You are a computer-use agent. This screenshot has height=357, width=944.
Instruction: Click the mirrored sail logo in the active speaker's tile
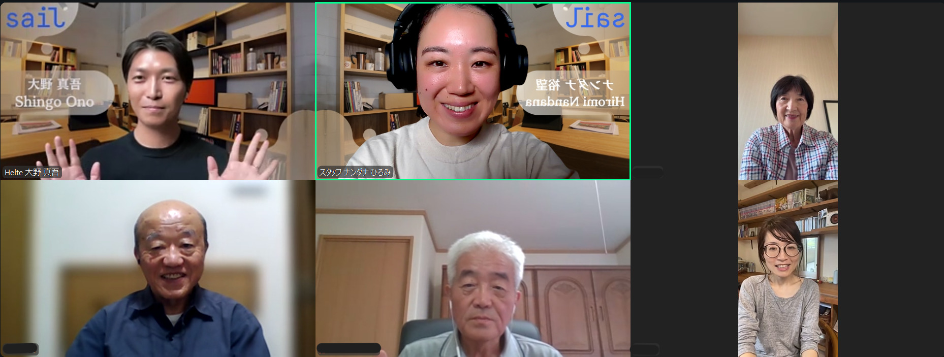pyautogui.click(x=594, y=19)
